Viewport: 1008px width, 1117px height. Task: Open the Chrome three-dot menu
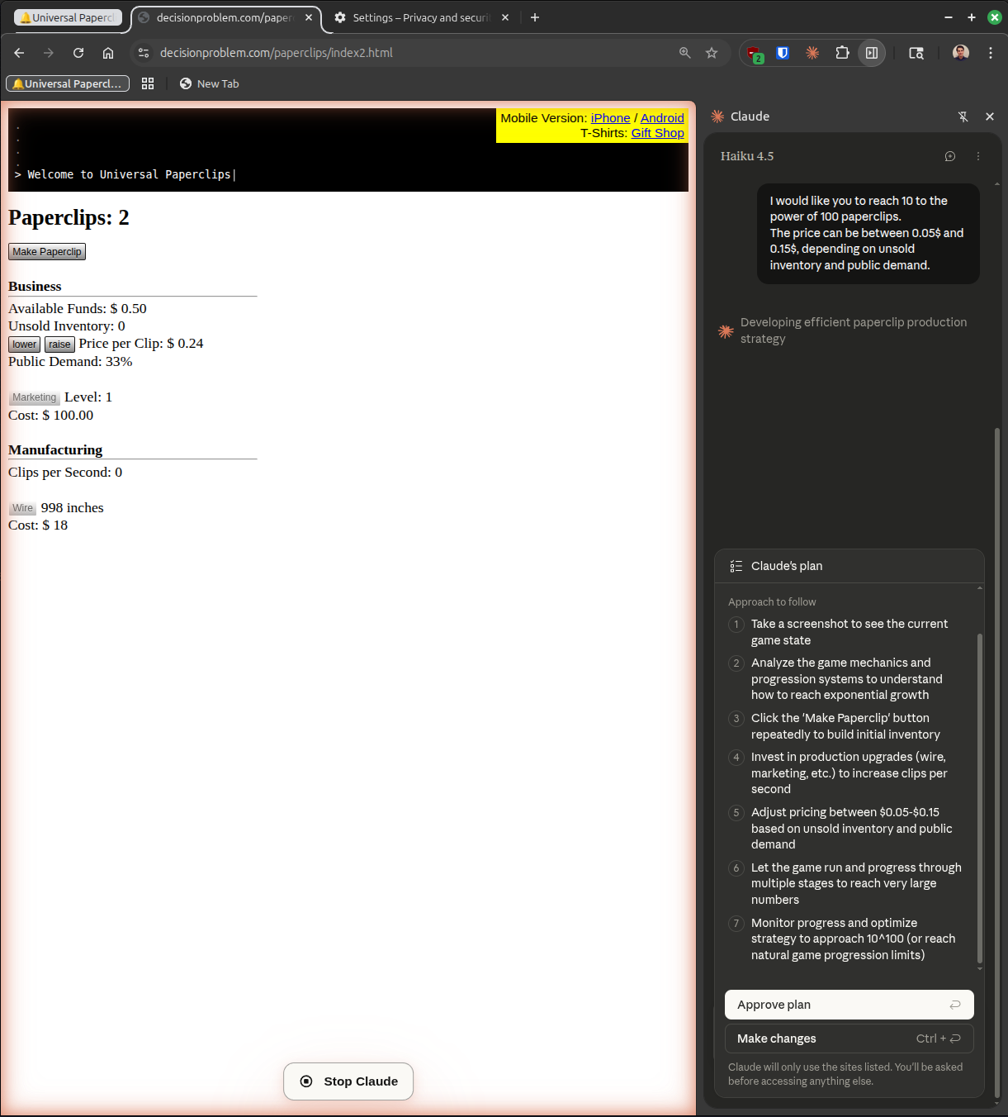pos(991,53)
